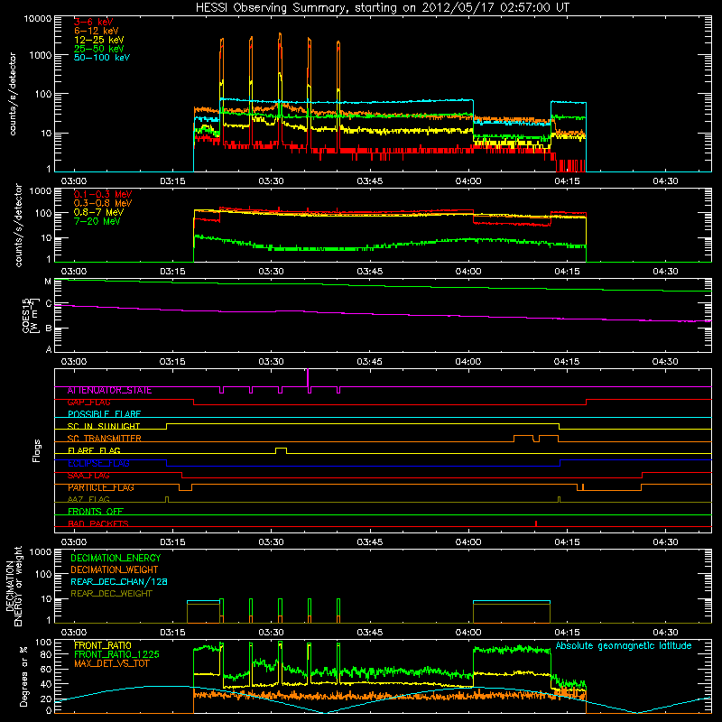722x722 pixels.
Task: Select the AAZ_FLAG label
Action: [x=88, y=499]
